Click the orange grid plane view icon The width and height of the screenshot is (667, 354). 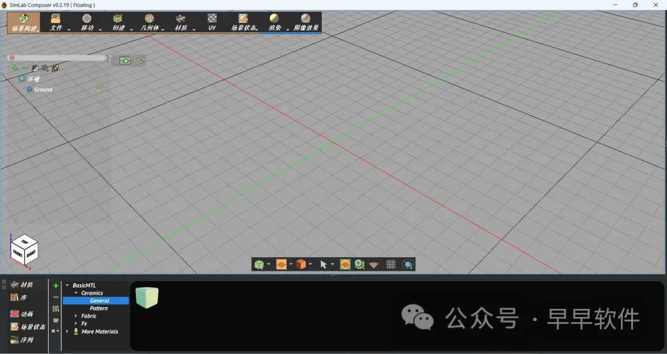pos(281,265)
